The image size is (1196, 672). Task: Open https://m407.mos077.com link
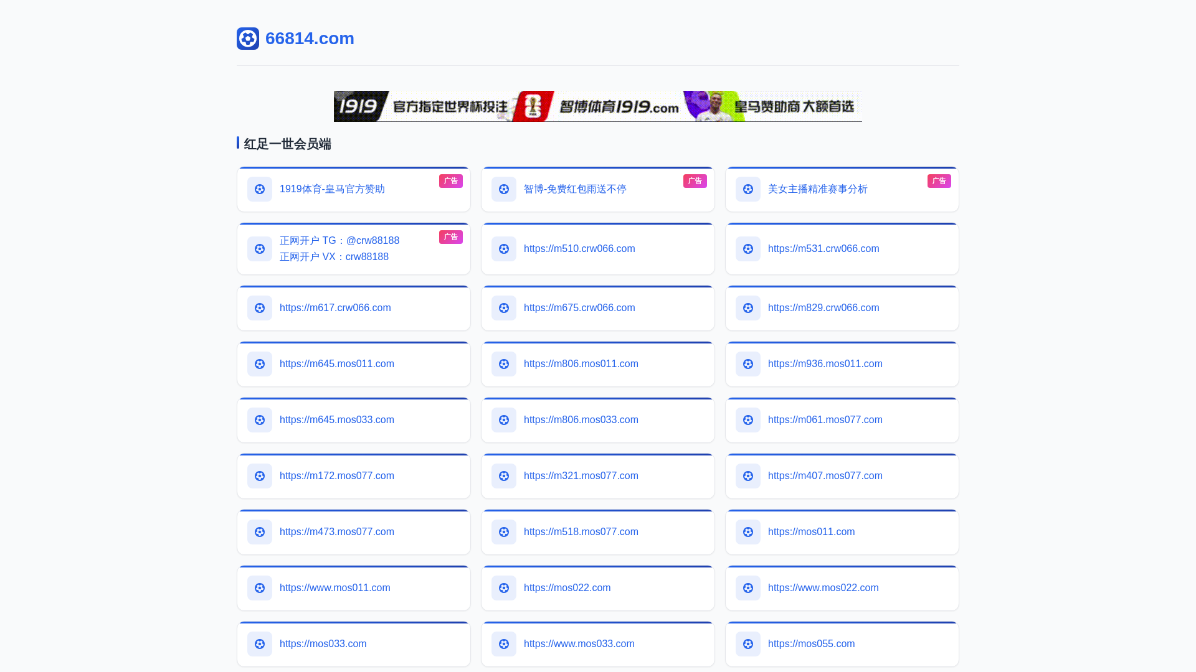(825, 476)
